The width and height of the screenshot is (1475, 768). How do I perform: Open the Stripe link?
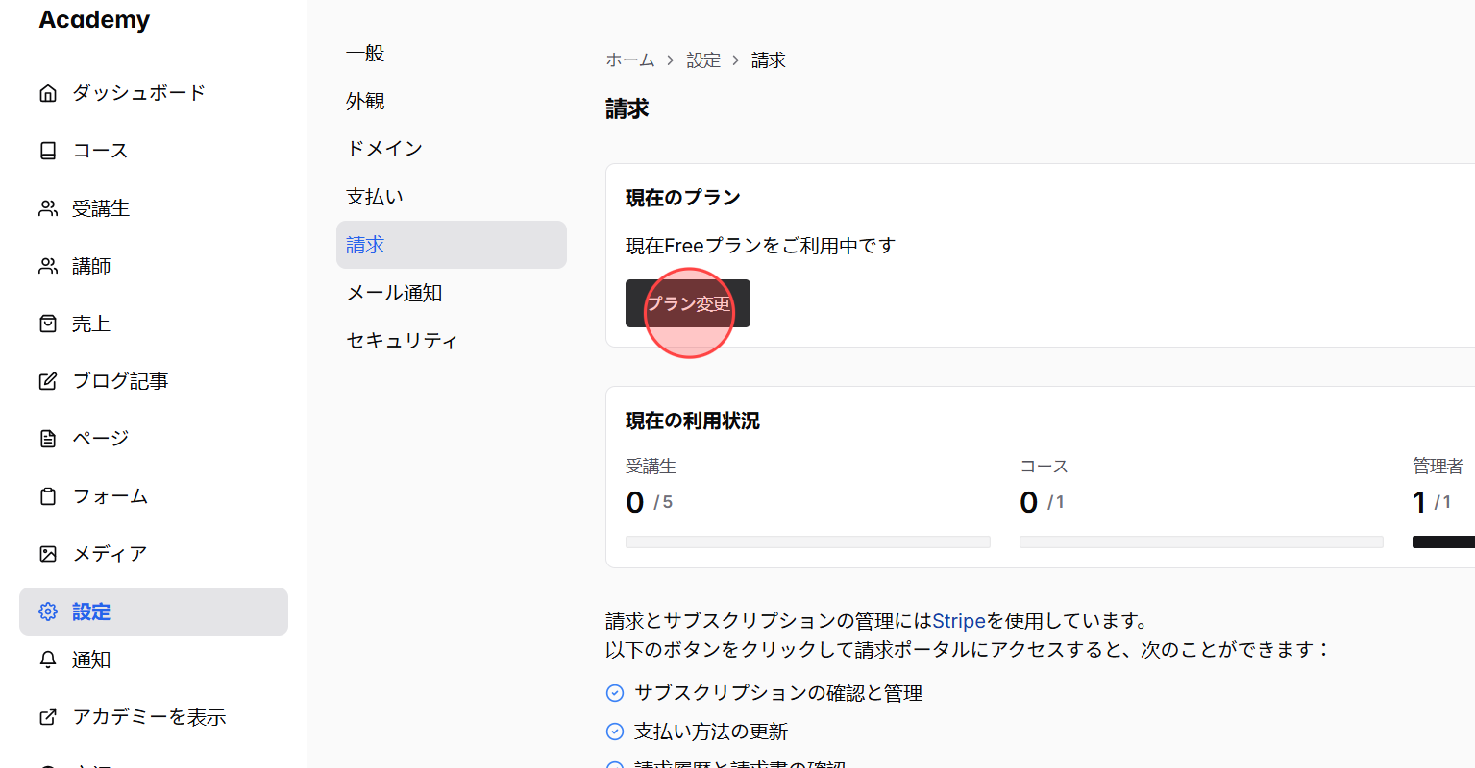click(958, 621)
